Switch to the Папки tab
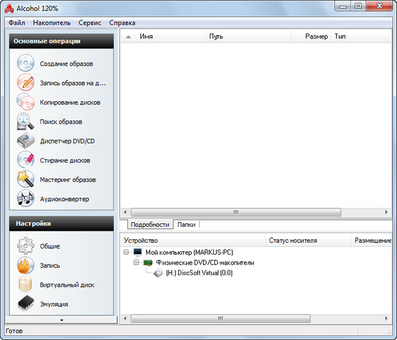 coord(186,225)
